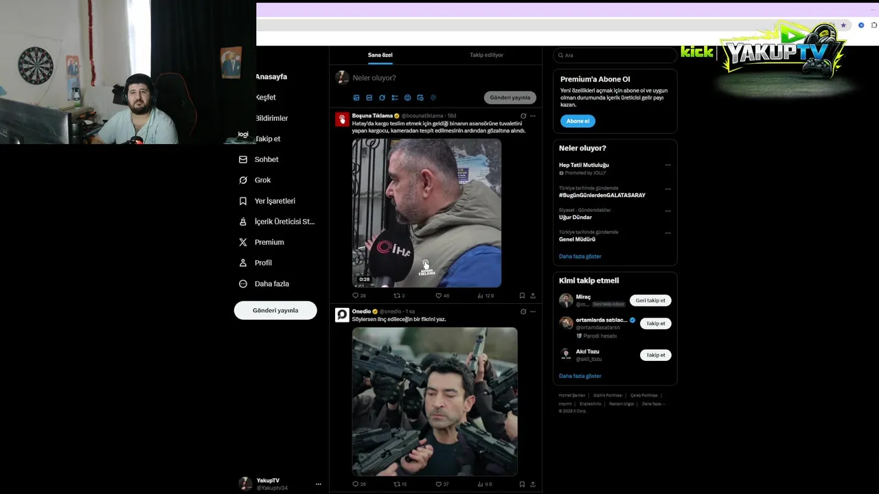879x494 pixels.
Task: Add a media image to the post
Action: pyautogui.click(x=356, y=98)
